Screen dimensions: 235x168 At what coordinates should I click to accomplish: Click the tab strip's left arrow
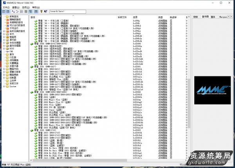tap(229, 16)
